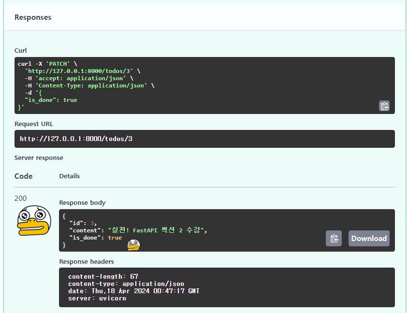The width and height of the screenshot is (408, 313).
Task: Click the "is_done": true line in curl
Action: coord(51,100)
